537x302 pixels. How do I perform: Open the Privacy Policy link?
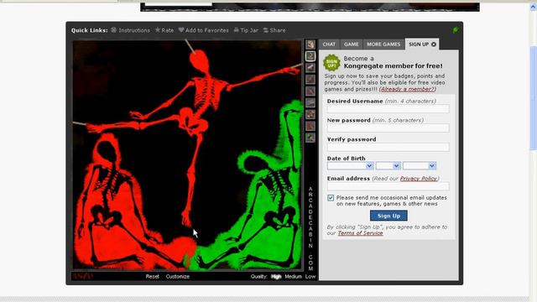point(419,179)
